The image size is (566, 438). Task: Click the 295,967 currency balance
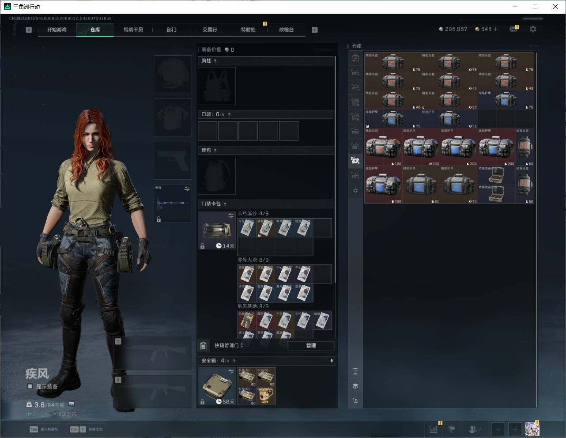[x=453, y=29]
